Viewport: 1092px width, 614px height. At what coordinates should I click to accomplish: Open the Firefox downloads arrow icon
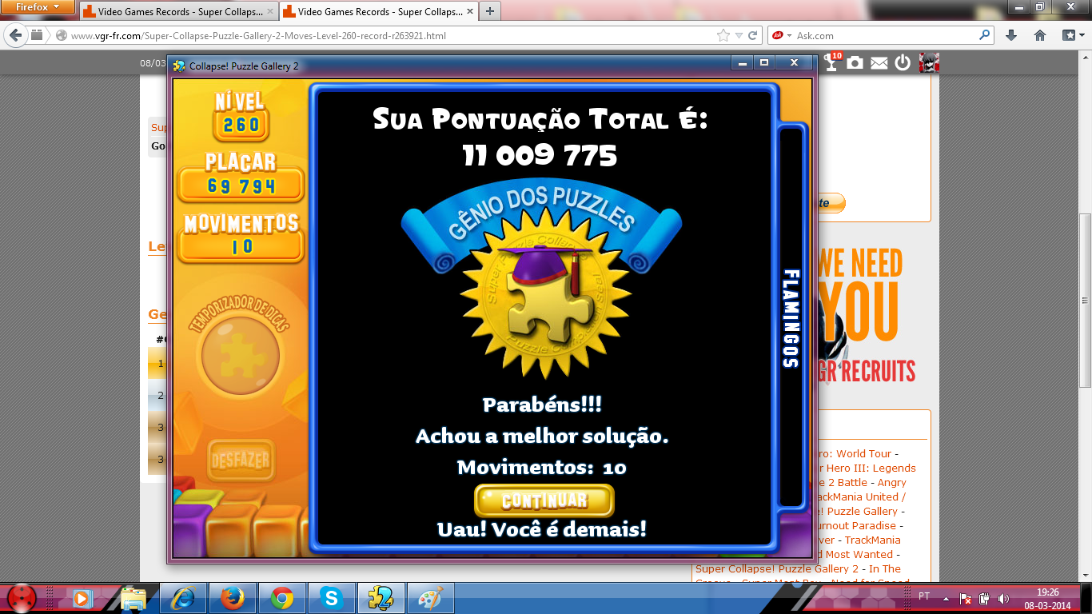click(1011, 35)
